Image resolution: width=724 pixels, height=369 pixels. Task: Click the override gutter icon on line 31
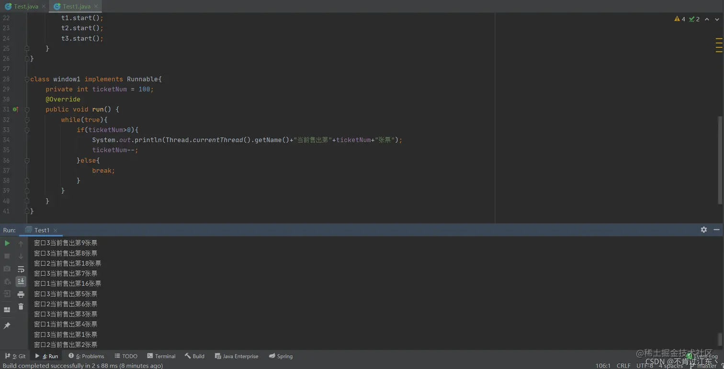click(x=15, y=109)
